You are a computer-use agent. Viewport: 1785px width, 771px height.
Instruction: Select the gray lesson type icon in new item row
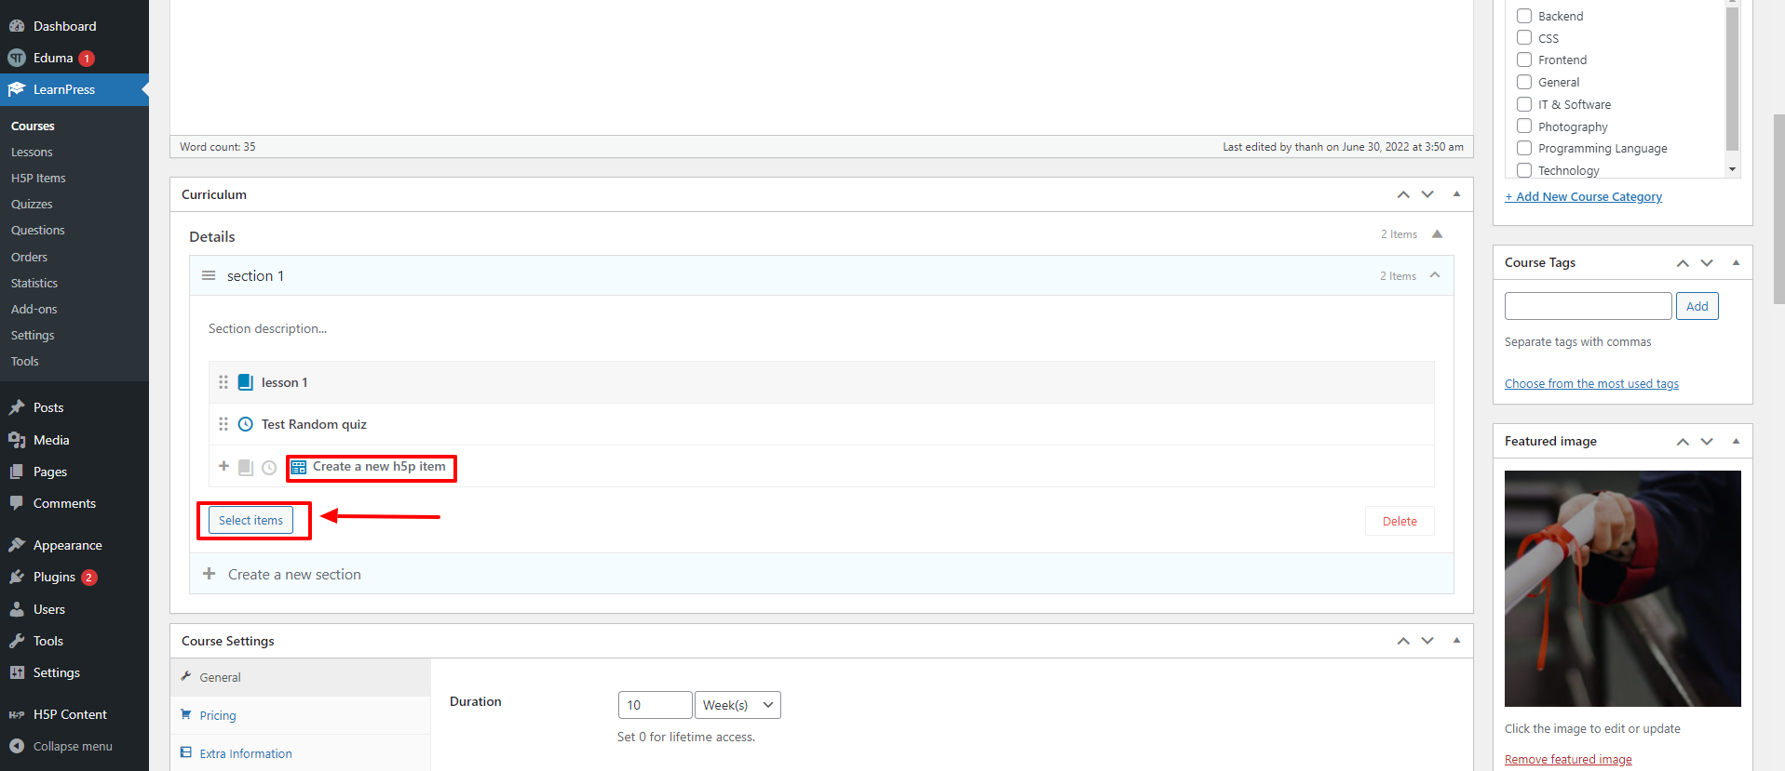pyautogui.click(x=246, y=467)
